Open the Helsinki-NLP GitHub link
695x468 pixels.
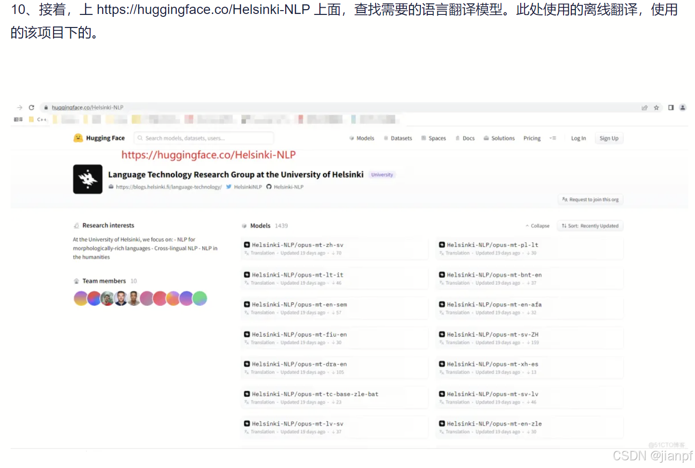(285, 187)
